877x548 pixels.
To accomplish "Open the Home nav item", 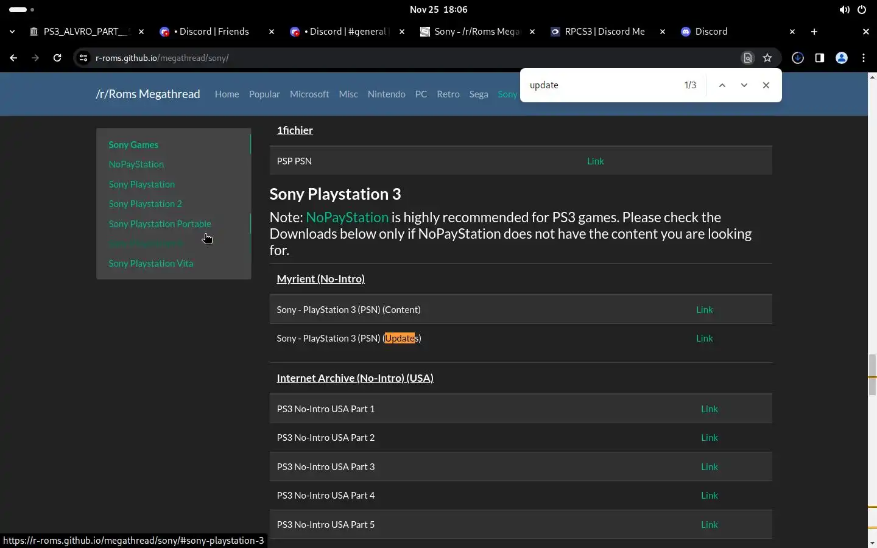I will coord(227,94).
